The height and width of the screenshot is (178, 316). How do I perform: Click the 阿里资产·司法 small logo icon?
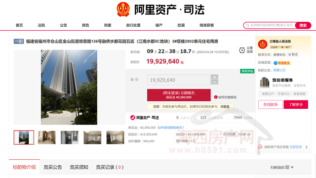point(133,118)
